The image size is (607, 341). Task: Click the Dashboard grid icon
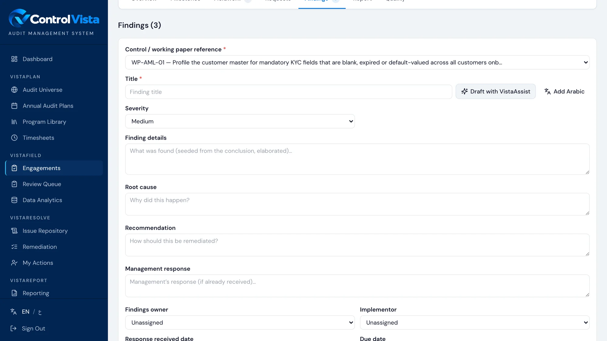pos(14,59)
